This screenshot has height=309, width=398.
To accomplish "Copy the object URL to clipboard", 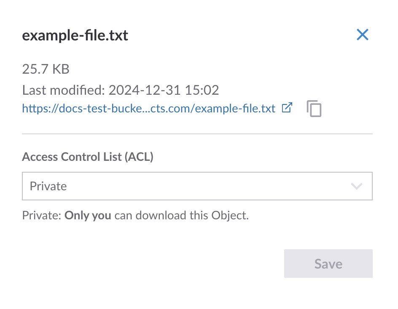I will click(x=314, y=109).
